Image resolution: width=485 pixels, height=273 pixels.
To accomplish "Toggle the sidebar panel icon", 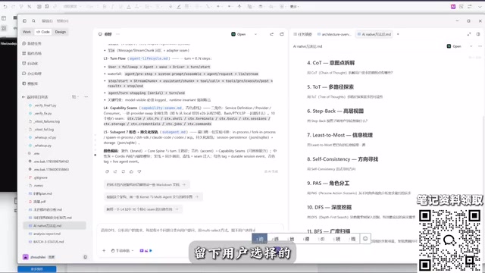I will click(24, 20).
